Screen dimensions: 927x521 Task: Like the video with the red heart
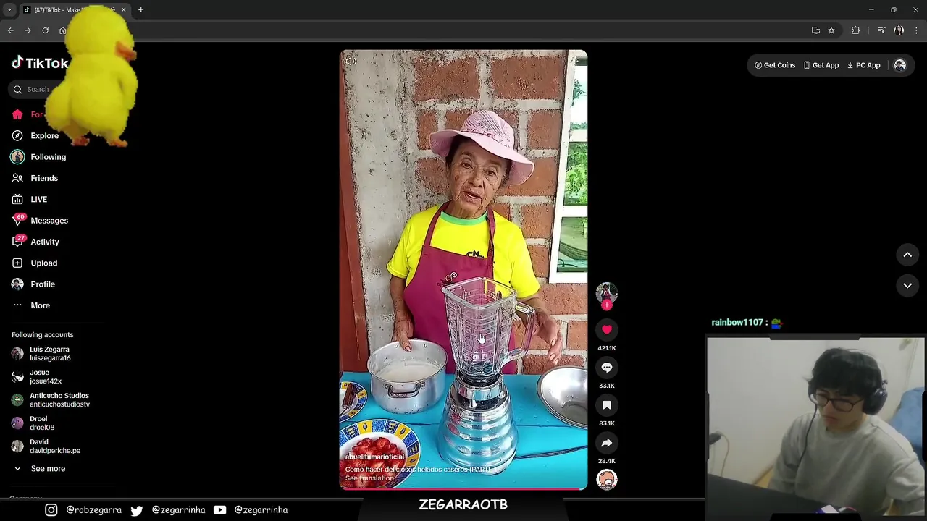(607, 330)
